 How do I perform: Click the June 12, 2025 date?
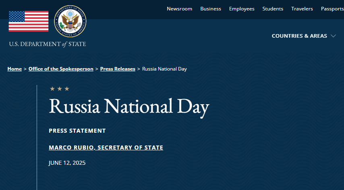[67, 163]
